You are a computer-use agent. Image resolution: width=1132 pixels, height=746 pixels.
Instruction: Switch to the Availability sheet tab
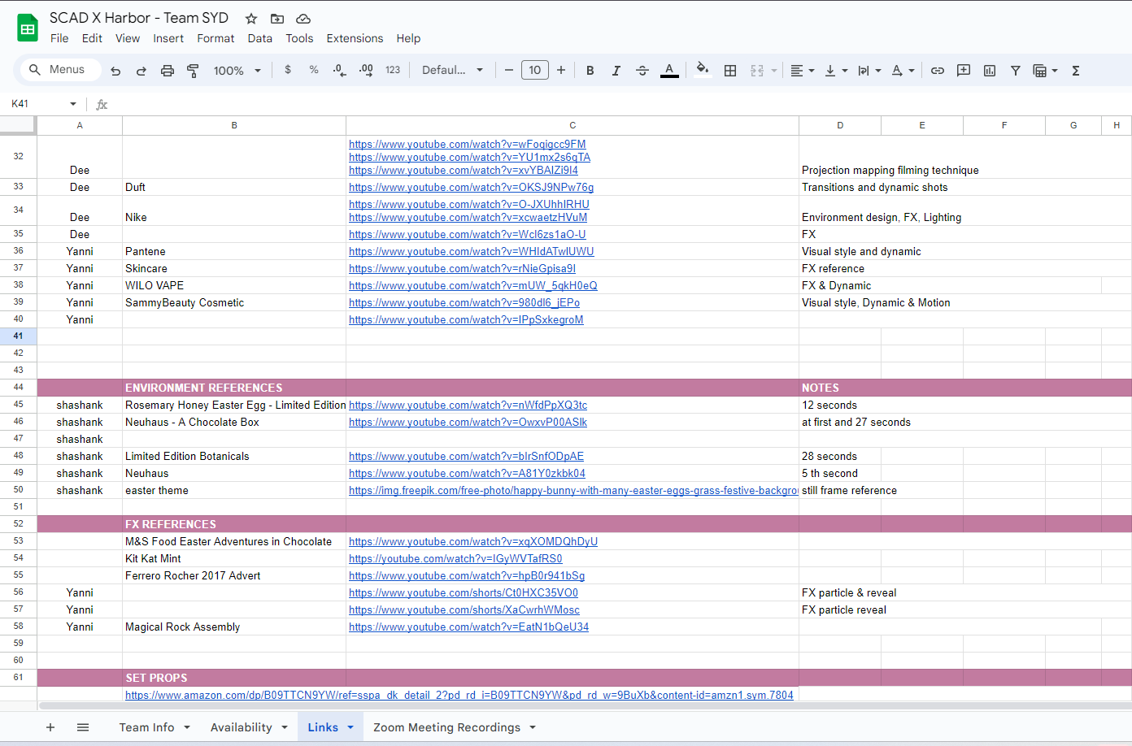pyautogui.click(x=242, y=727)
